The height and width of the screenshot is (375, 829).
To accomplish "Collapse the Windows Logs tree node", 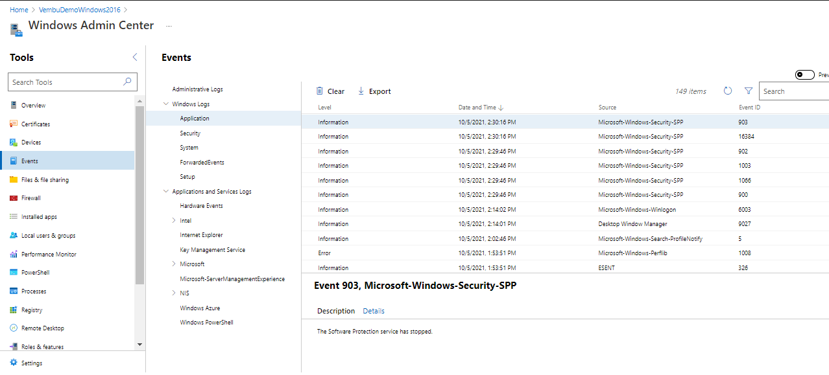I will [166, 104].
